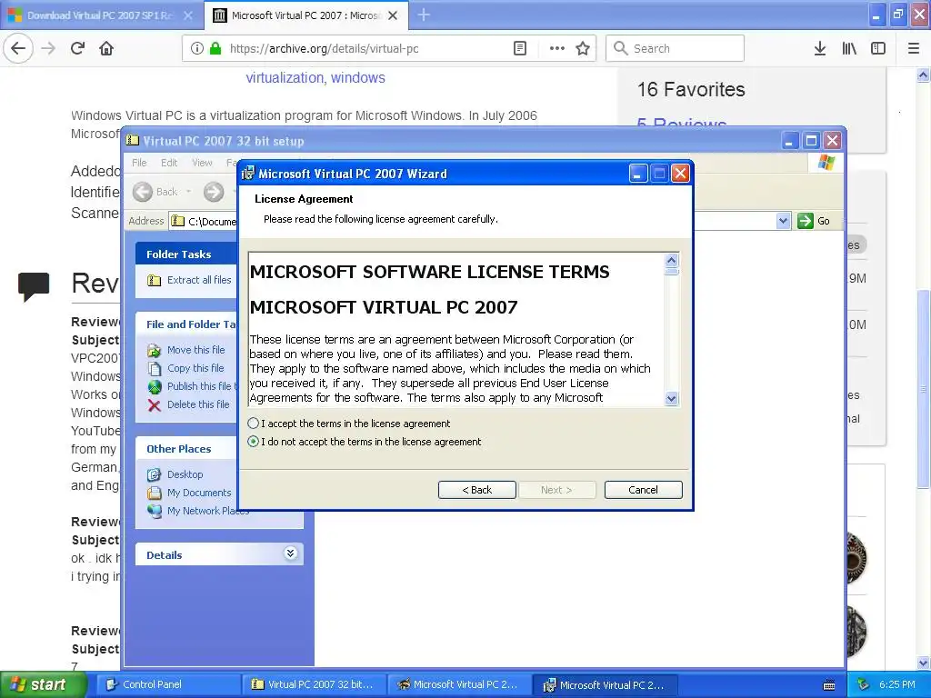Click browser page scrollbar up arrow
The height and width of the screenshot is (698, 931).
click(x=924, y=75)
